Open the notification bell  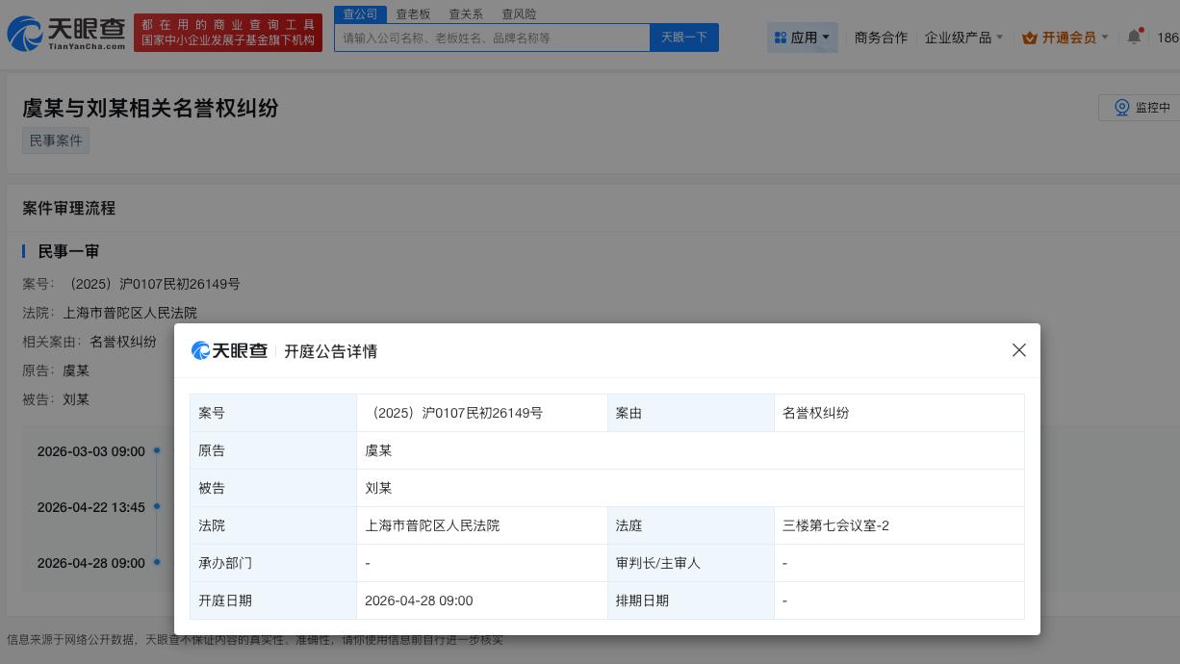point(1134,36)
